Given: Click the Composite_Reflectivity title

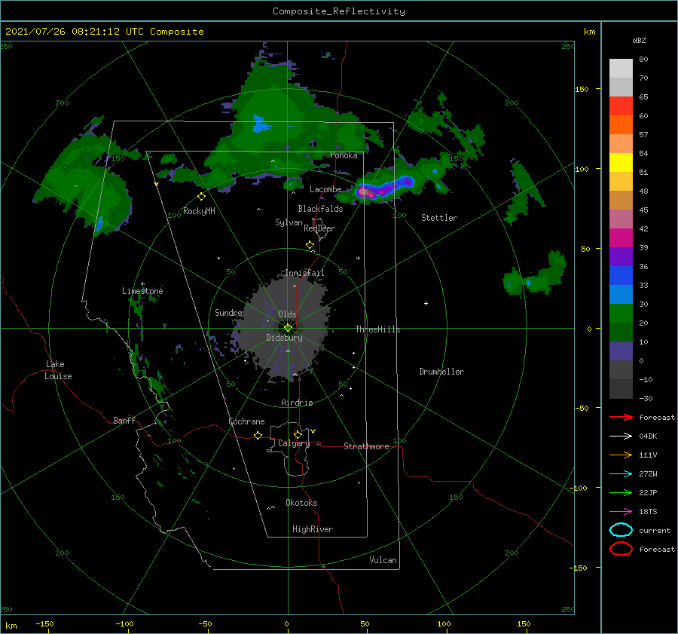Looking at the screenshot, I should pyautogui.click(x=339, y=11).
